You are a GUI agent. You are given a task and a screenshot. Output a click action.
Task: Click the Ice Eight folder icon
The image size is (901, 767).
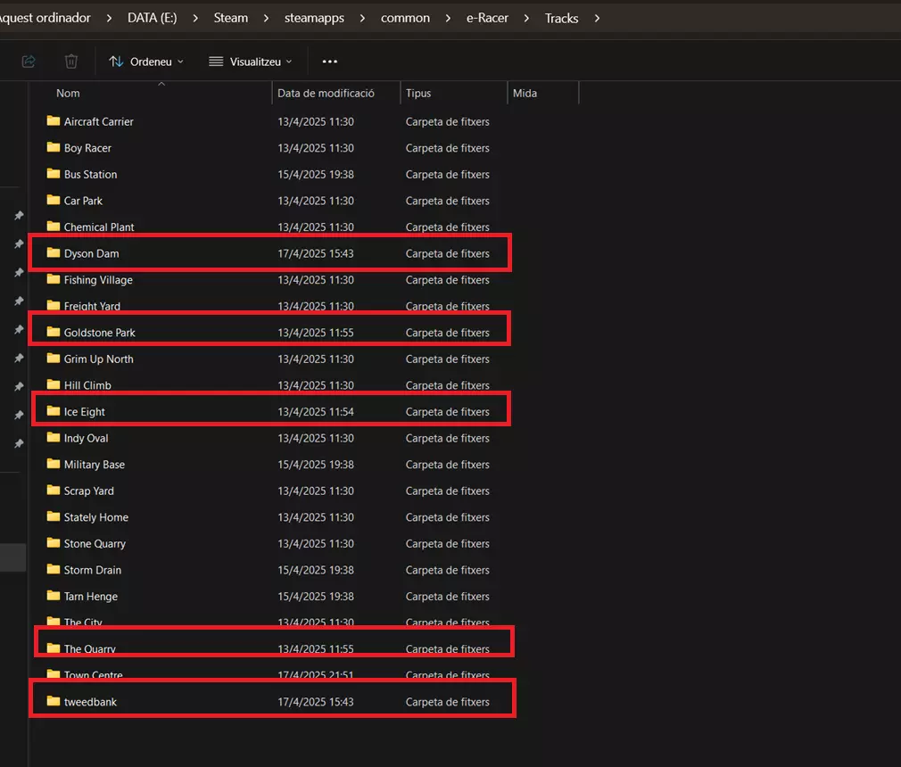[x=54, y=412]
